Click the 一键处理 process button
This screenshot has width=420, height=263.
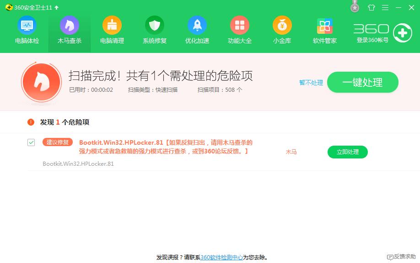pyautogui.click(x=363, y=82)
